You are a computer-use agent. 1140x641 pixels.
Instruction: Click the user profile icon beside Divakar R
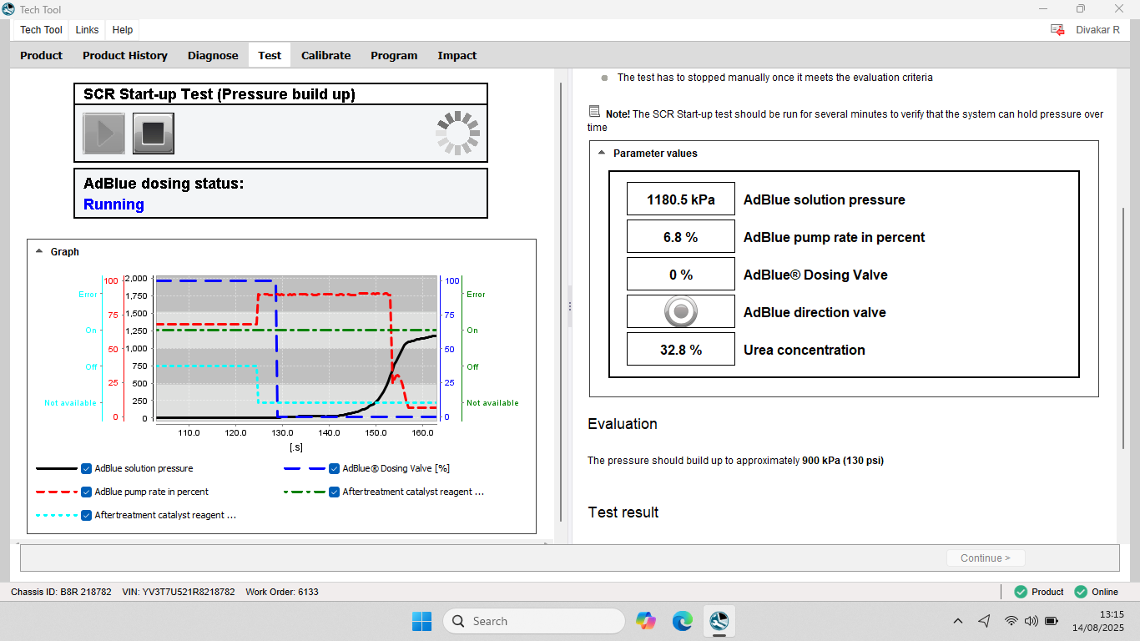pos(1057,29)
